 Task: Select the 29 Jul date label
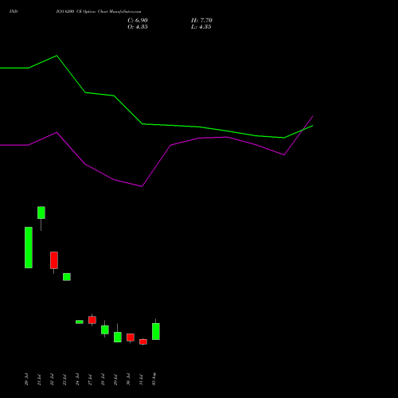[115, 380]
